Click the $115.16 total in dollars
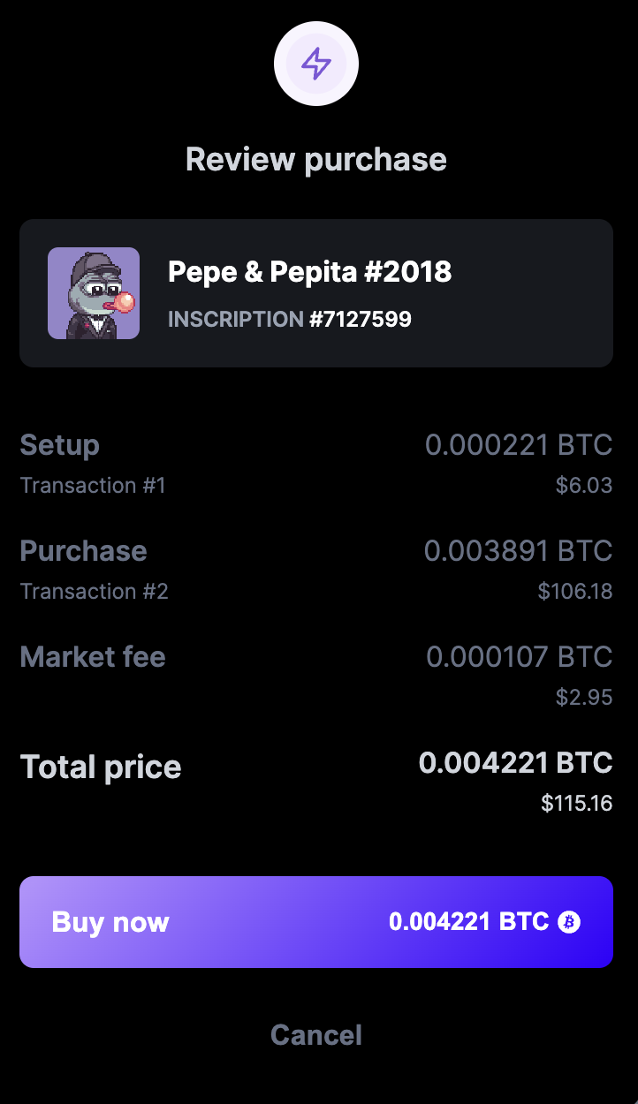Screen dimensions: 638x1104 coord(576,804)
